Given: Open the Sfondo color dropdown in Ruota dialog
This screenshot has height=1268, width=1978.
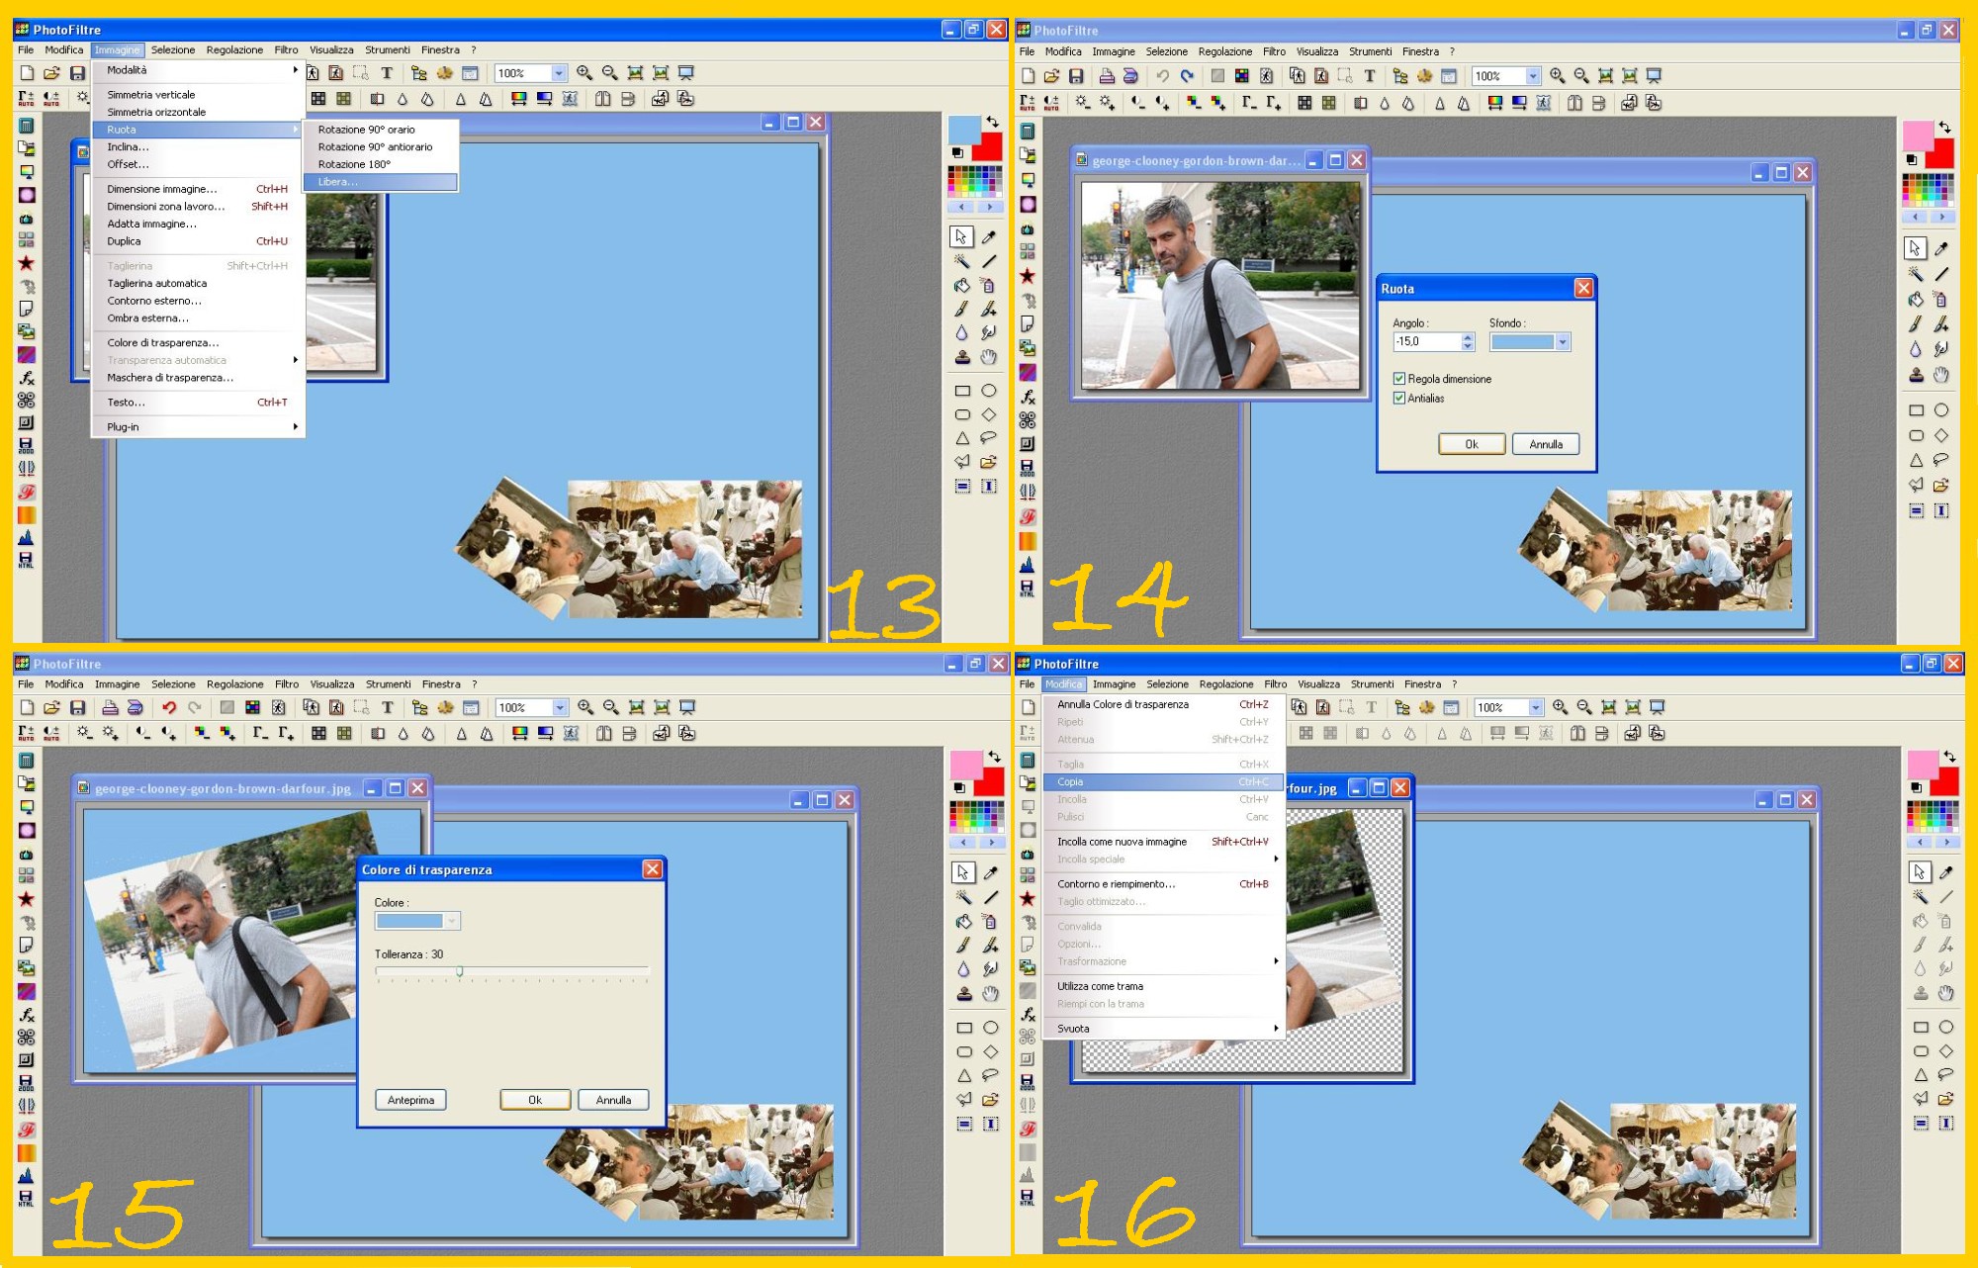Looking at the screenshot, I should (x=1563, y=342).
